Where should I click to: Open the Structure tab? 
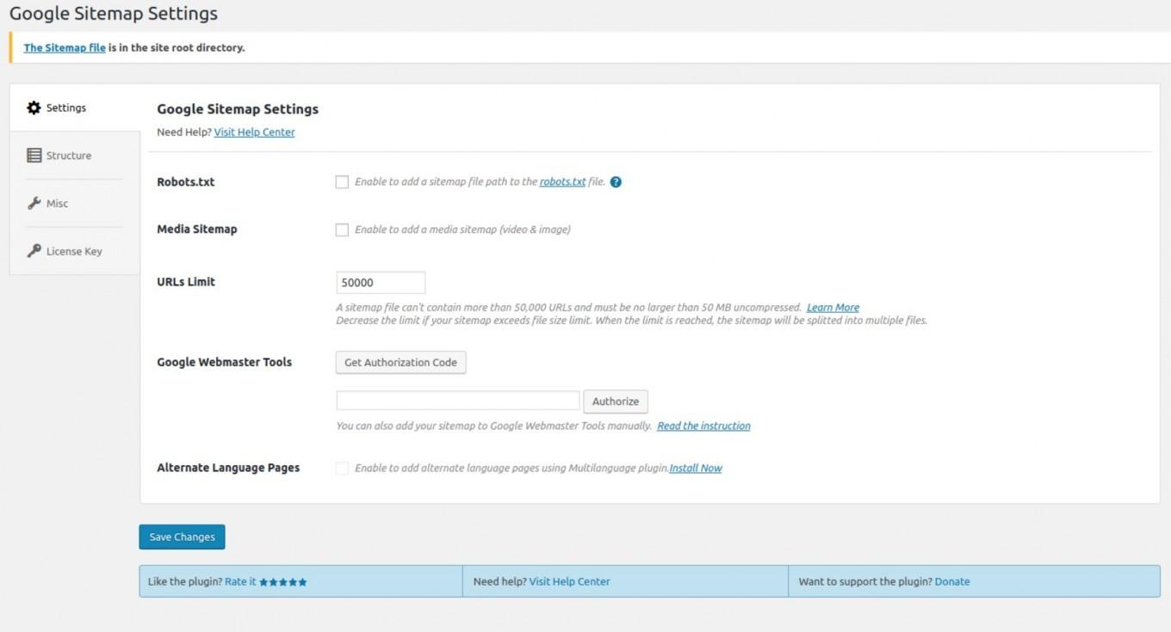tap(69, 156)
